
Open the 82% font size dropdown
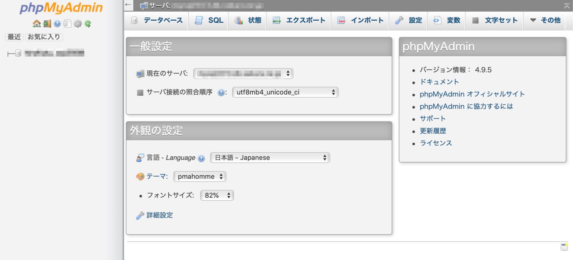pyautogui.click(x=217, y=196)
